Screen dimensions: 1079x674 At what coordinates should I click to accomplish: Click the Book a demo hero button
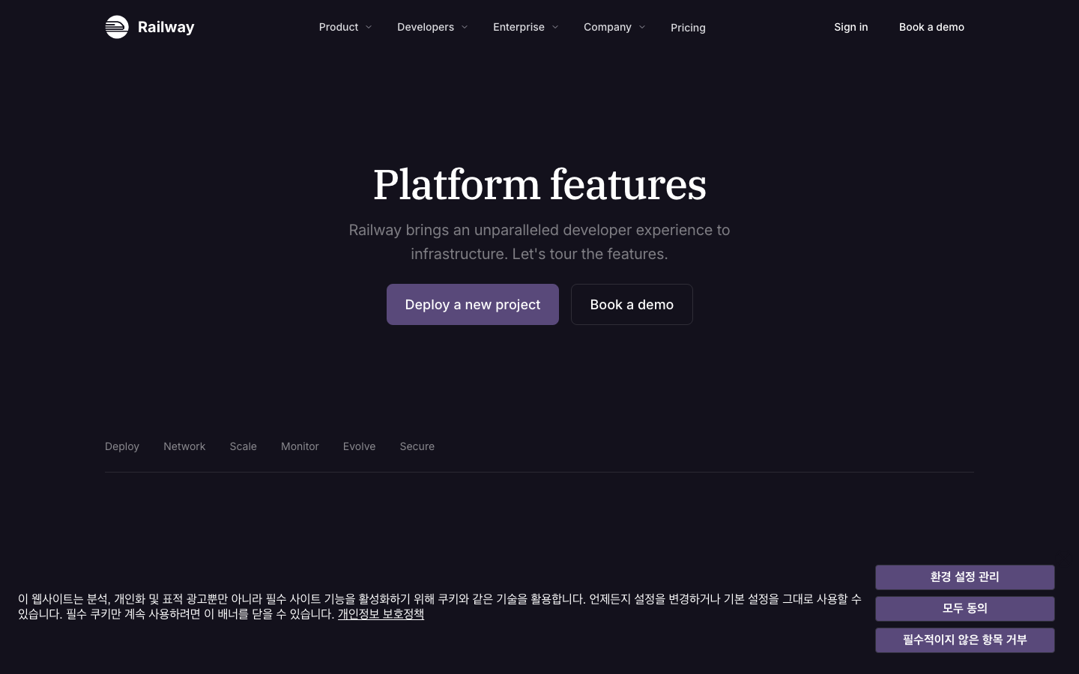pos(632,304)
